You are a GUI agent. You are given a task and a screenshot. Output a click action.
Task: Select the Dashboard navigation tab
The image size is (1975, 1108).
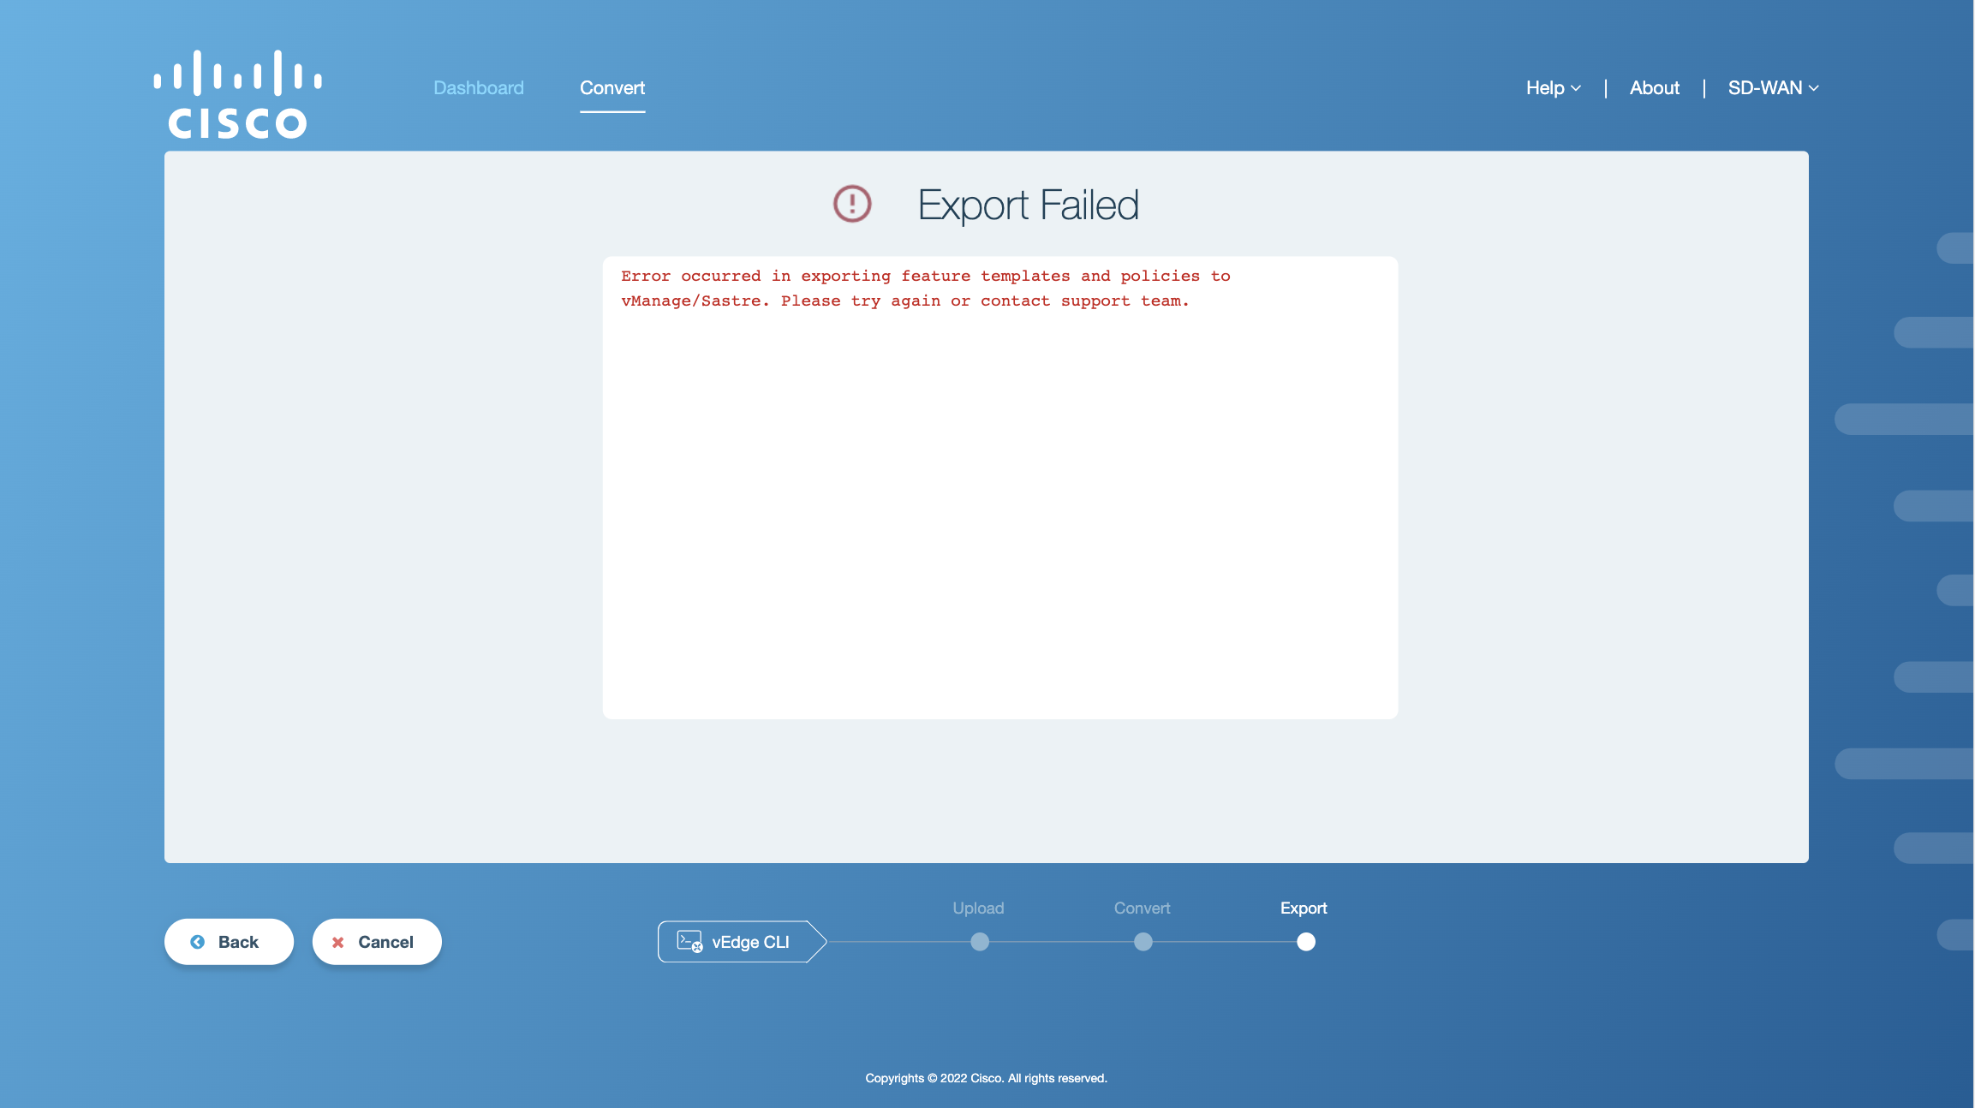click(x=477, y=88)
